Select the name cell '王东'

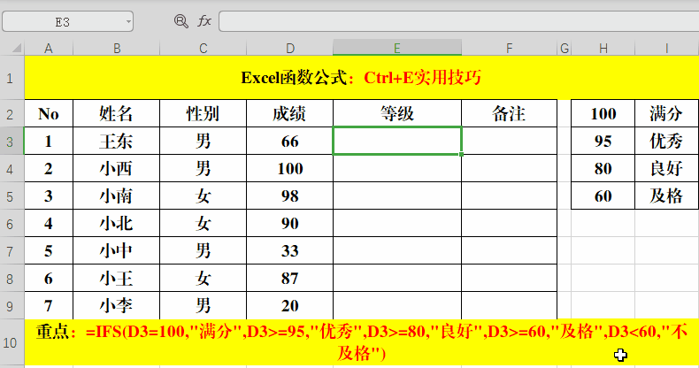pyautogui.click(x=116, y=142)
